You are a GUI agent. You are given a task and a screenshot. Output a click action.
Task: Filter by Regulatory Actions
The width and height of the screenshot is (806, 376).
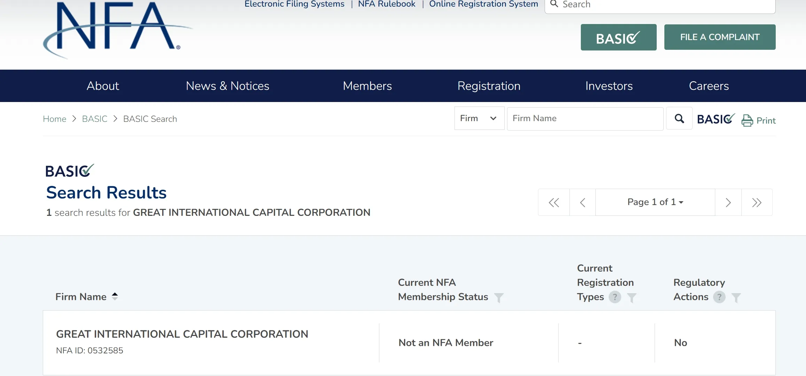[x=736, y=298]
